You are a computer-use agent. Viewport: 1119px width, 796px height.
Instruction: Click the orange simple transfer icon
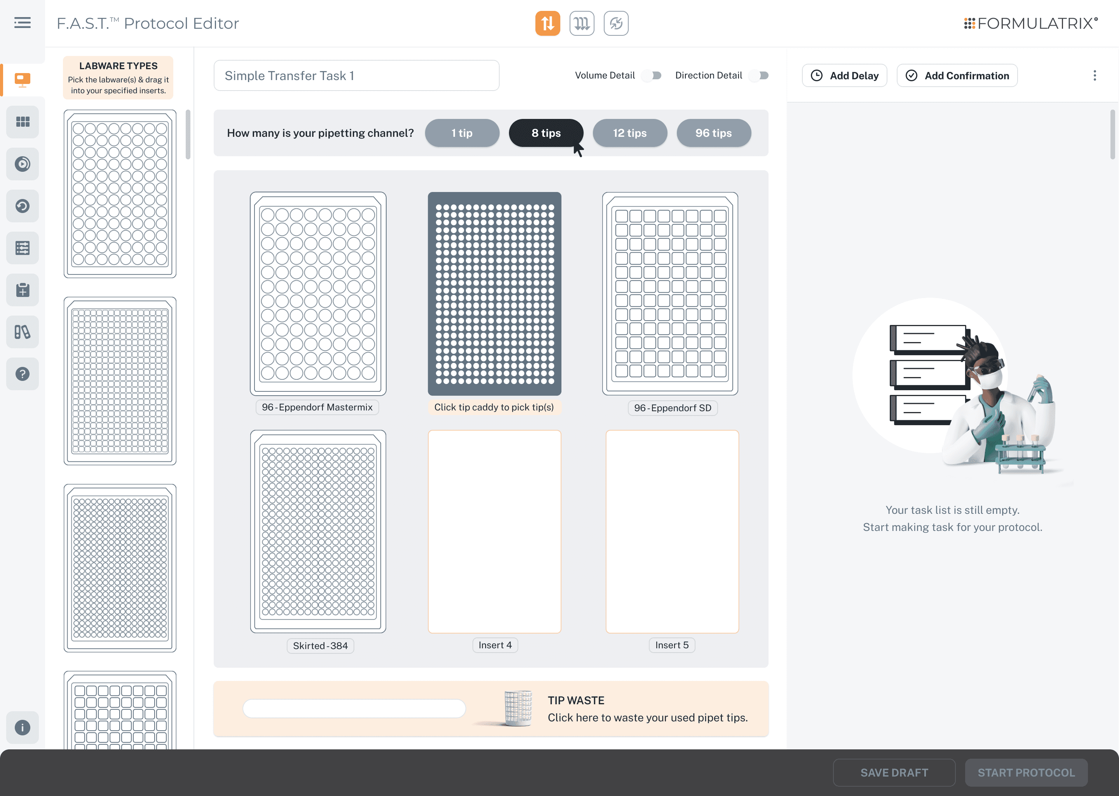tap(547, 23)
